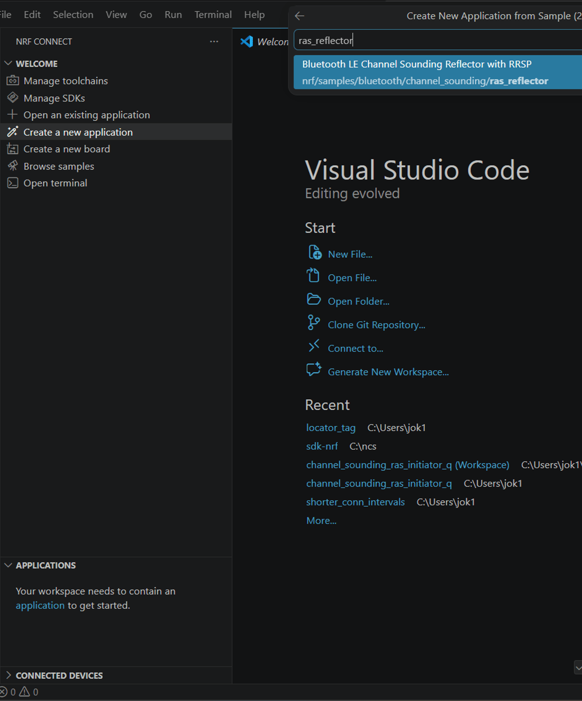Switch to the Welcome editor tab

coord(263,41)
